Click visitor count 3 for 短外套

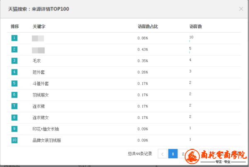(190, 71)
